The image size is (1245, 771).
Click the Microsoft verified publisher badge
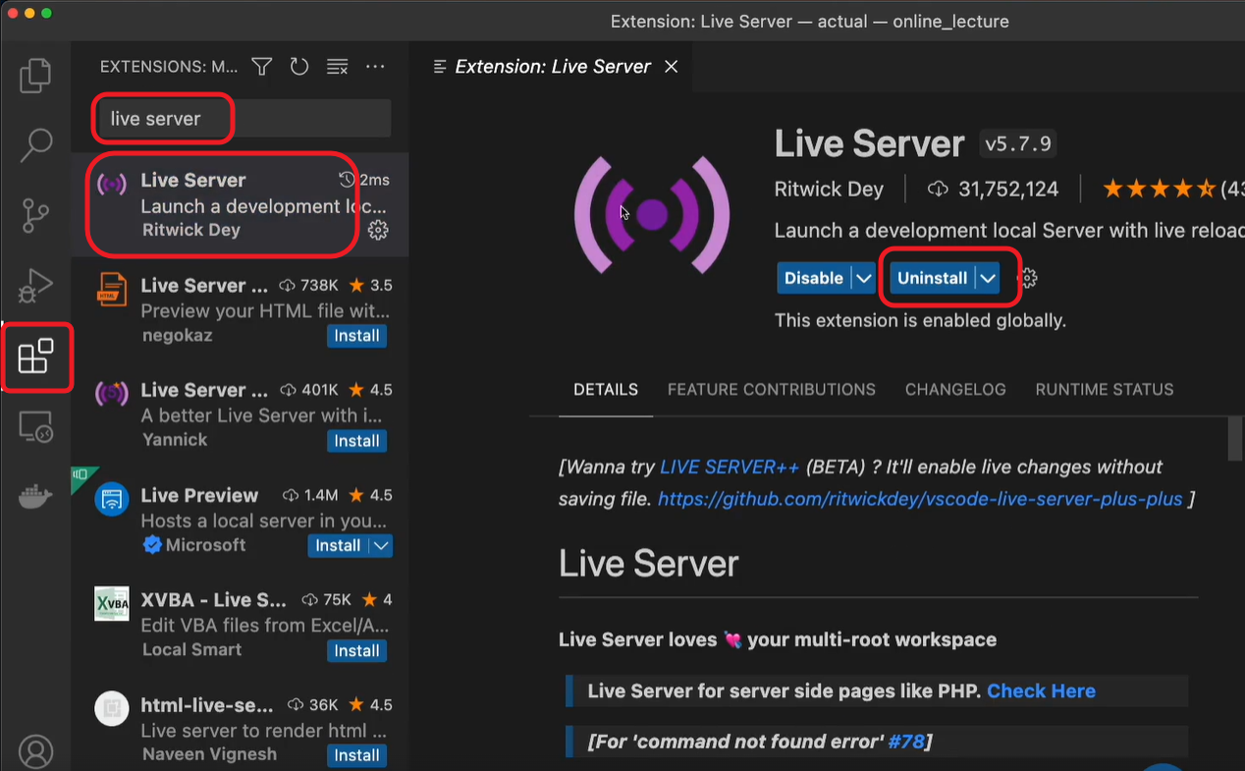pos(152,545)
